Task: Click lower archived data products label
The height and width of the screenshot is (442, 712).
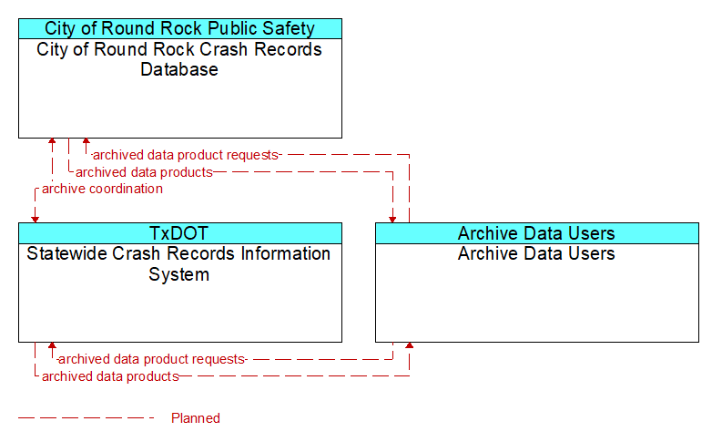Action: [x=110, y=376]
